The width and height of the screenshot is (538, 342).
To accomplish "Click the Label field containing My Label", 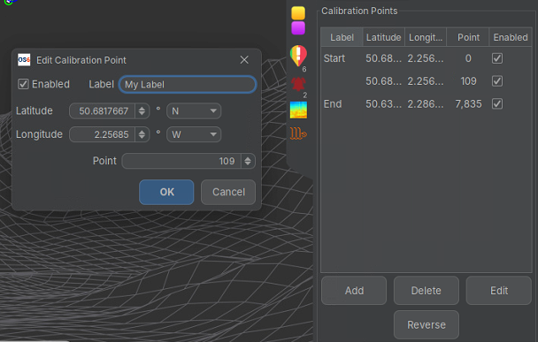I will [188, 84].
